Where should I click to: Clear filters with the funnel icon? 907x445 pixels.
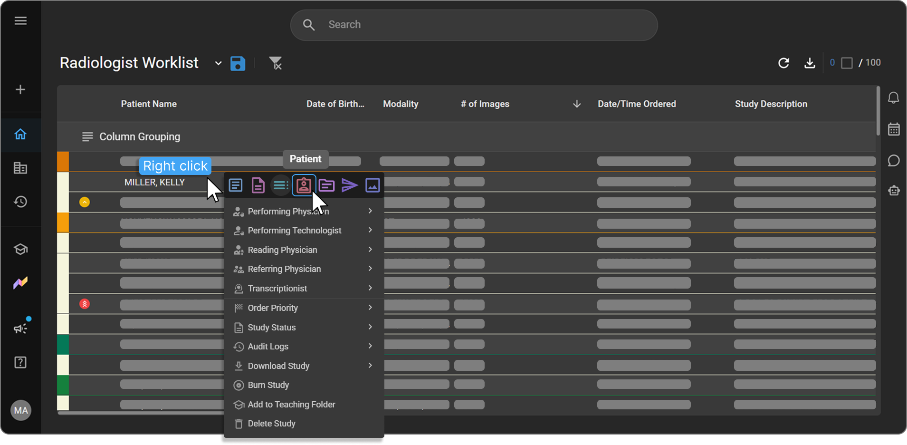[x=275, y=63]
